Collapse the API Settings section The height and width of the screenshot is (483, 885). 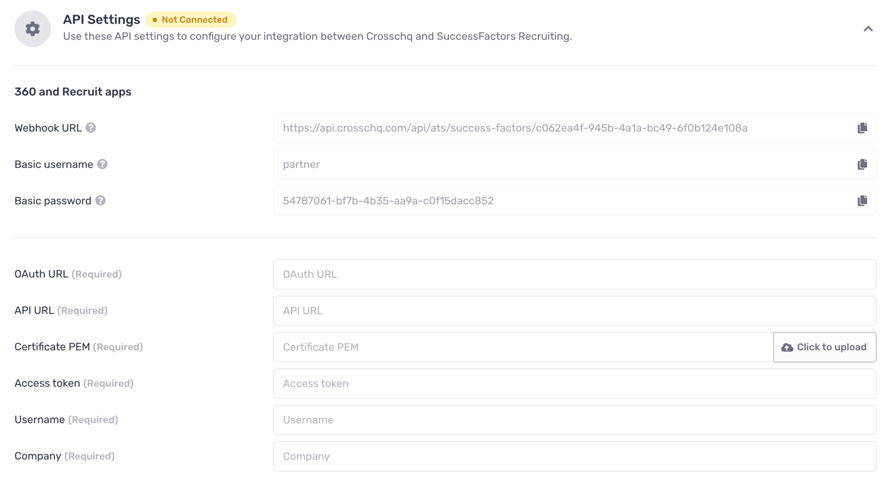pos(868,29)
